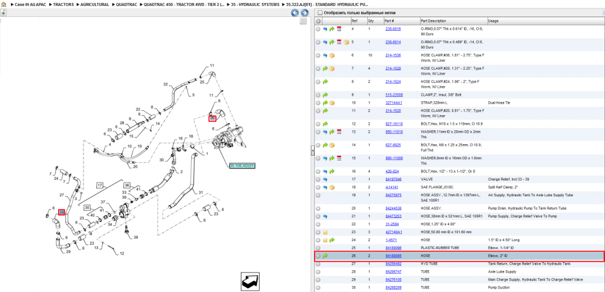Open part number link 84180095
The width and height of the screenshot is (605, 292).
(x=394, y=256)
